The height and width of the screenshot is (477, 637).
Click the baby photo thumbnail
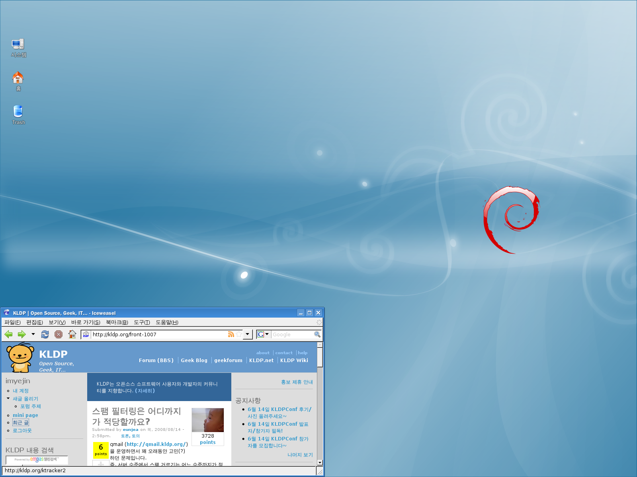coord(208,420)
